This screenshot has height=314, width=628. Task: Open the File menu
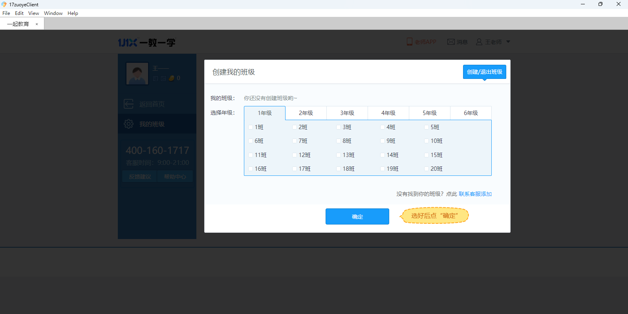pos(6,13)
